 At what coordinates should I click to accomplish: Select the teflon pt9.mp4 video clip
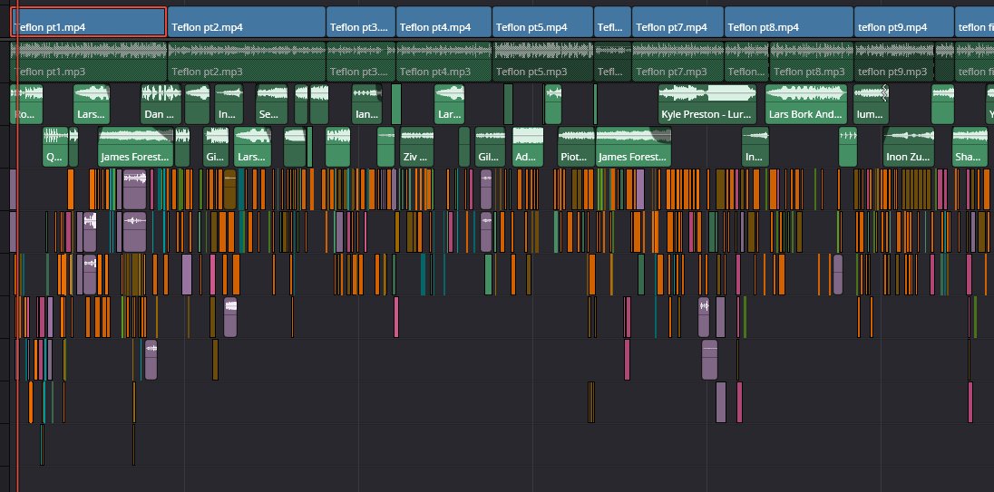(904, 22)
